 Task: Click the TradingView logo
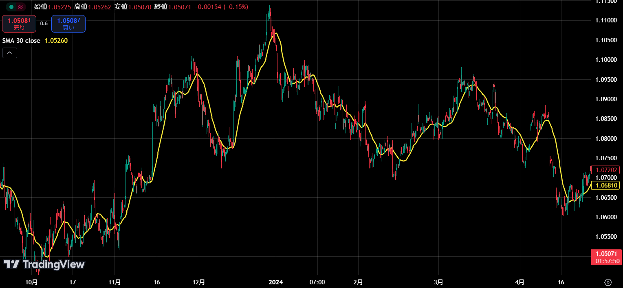click(x=44, y=264)
